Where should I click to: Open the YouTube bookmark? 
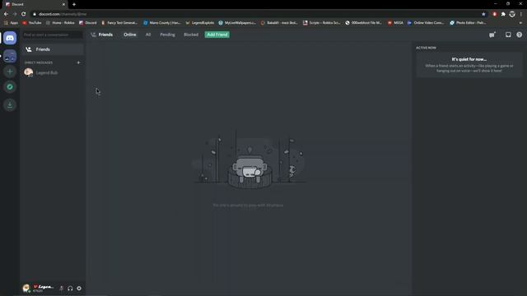point(31,23)
